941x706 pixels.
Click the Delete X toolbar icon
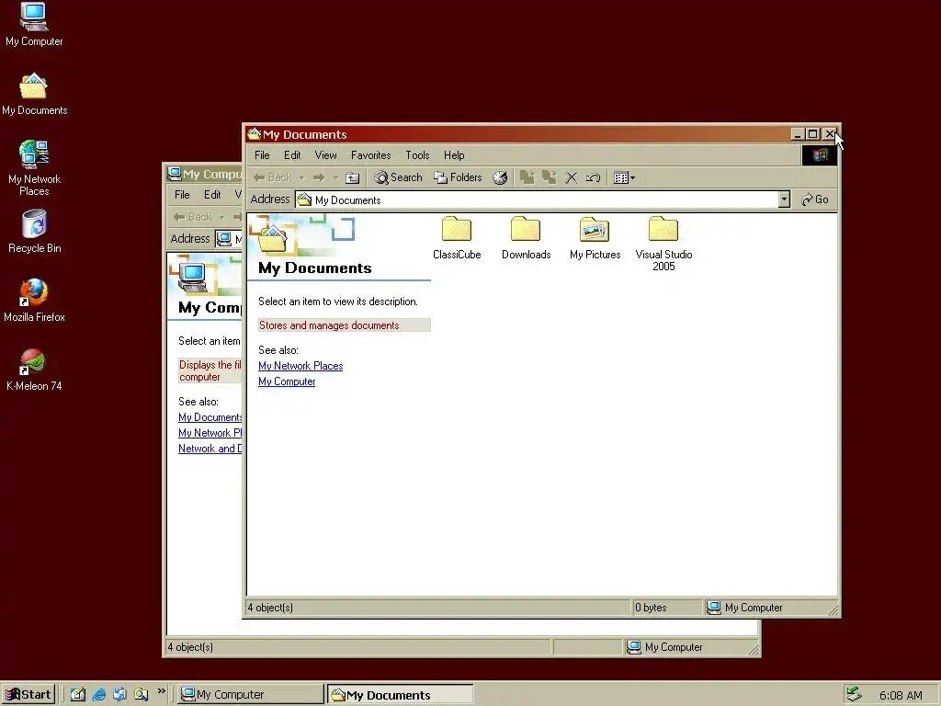point(571,177)
